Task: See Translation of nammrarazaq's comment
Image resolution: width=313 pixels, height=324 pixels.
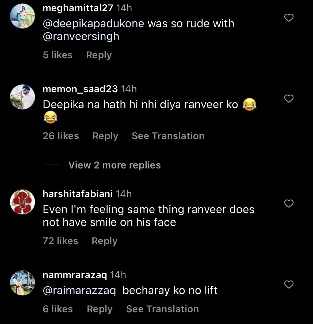Action: click(x=162, y=309)
